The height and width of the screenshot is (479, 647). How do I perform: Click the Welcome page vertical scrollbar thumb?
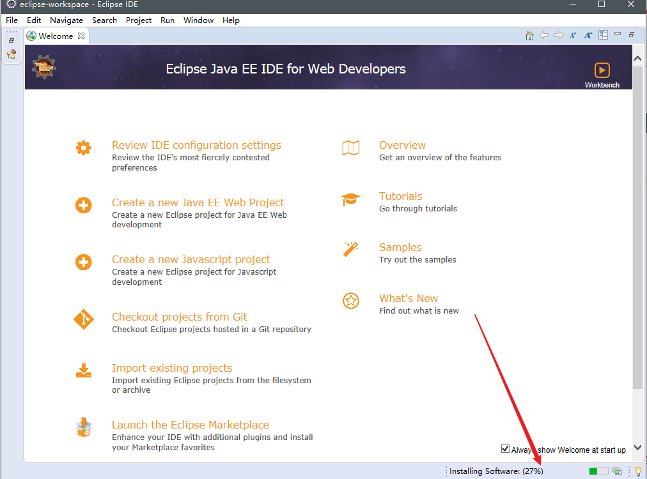637,227
